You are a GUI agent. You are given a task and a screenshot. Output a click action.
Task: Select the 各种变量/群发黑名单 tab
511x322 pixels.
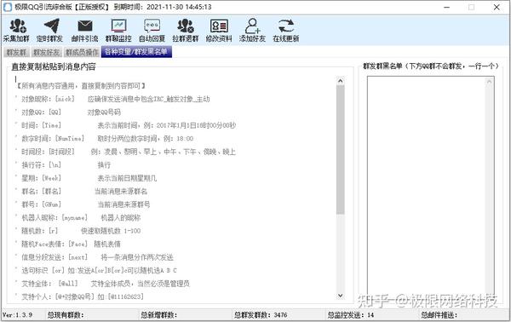pyautogui.click(x=136, y=52)
